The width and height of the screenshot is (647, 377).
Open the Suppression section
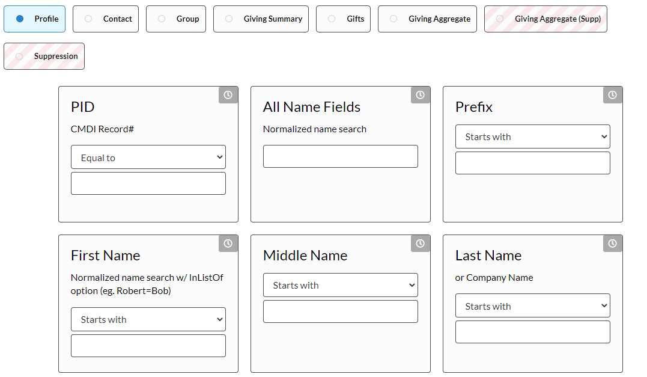tap(44, 57)
